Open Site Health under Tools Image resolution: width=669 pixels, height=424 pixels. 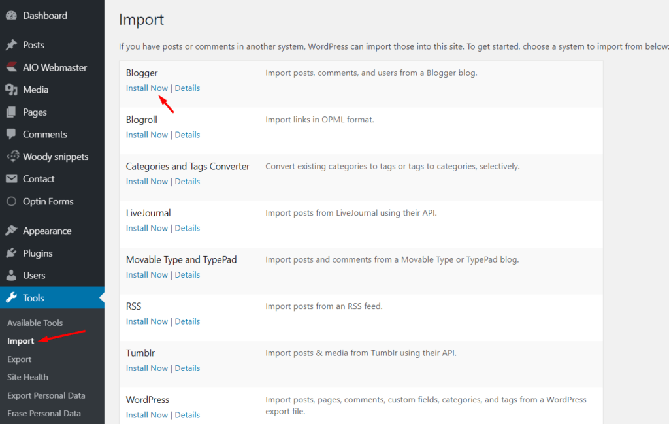pos(27,377)
